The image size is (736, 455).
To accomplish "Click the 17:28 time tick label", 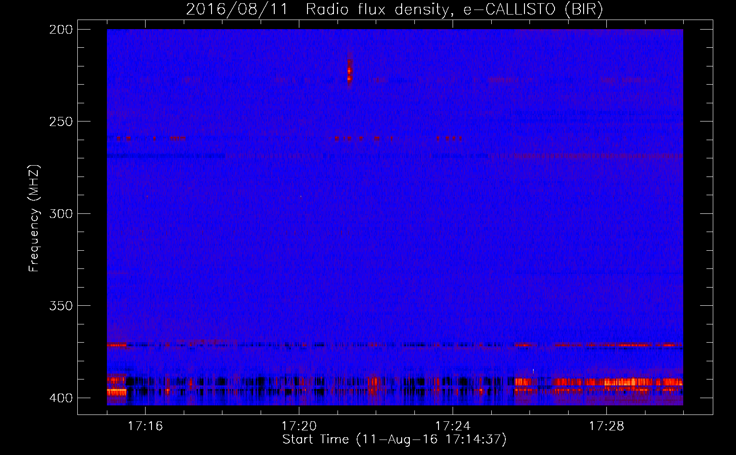I will 606,426.
